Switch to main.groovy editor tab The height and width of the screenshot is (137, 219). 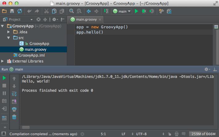(x=86, y=19)
